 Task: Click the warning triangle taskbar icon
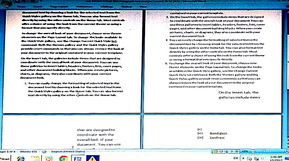point(93,158)
